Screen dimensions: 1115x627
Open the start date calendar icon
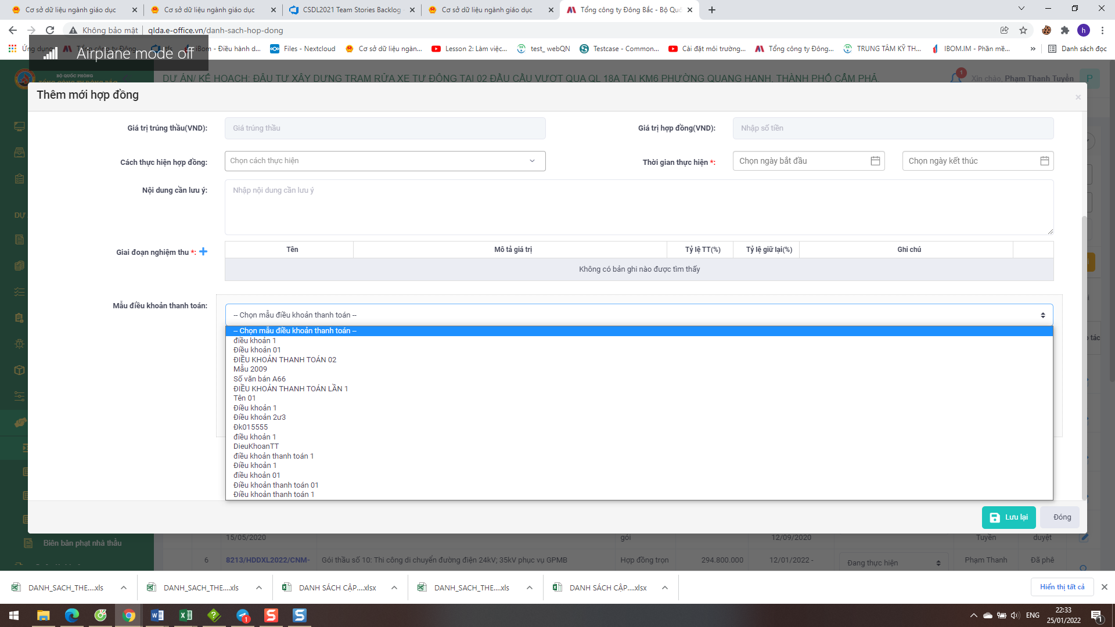tap(875, 161)
